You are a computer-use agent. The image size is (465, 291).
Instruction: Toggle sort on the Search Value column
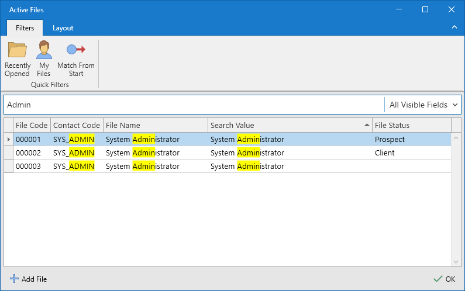point(290,126)
